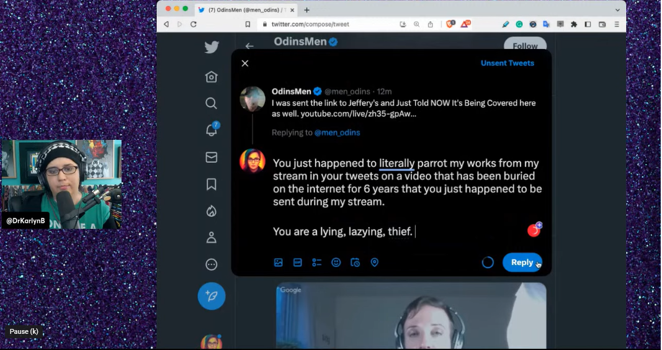Click the share icon in address bar
Screen dimensions: 662x350
point(430,24)
